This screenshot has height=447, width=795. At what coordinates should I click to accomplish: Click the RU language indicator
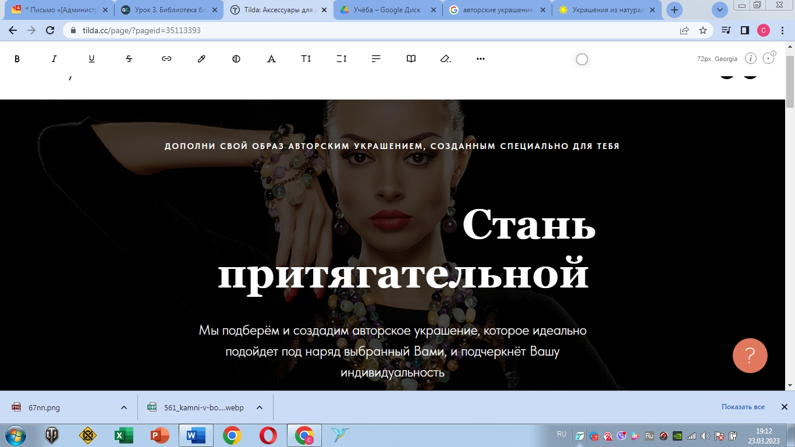(562, 434)
